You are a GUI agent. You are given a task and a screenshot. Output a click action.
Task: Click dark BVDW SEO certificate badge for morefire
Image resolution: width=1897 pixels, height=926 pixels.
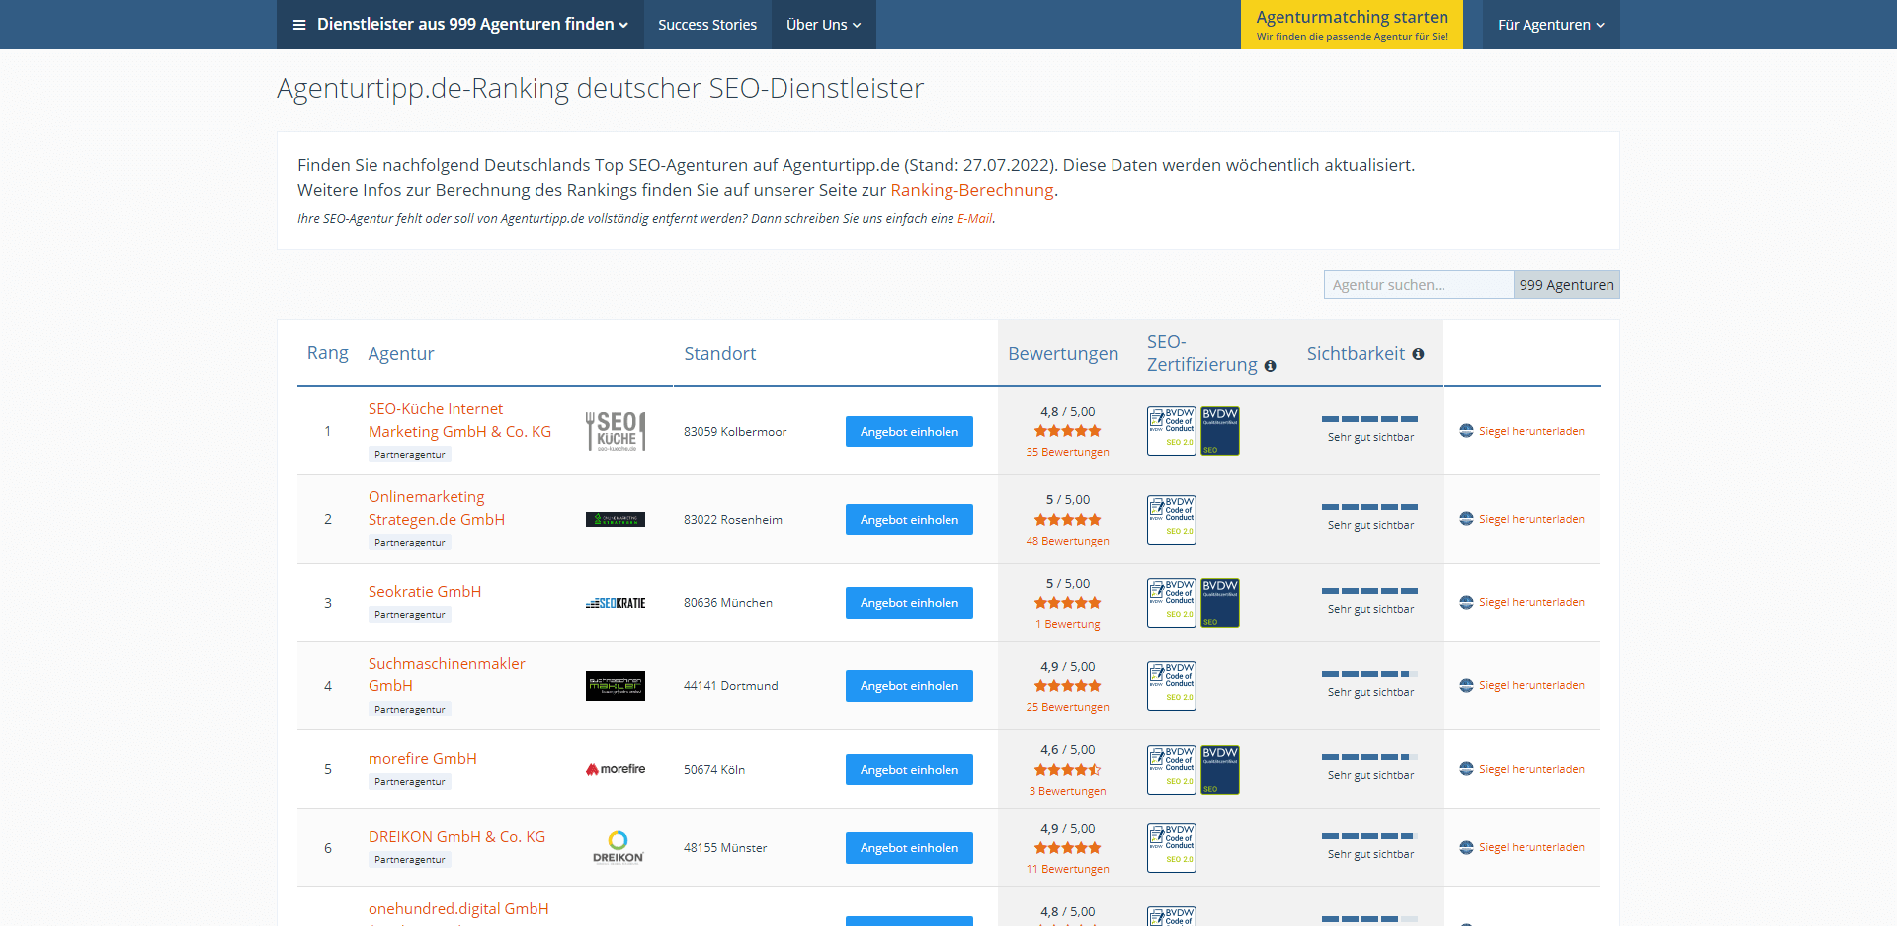(1220, 770)
